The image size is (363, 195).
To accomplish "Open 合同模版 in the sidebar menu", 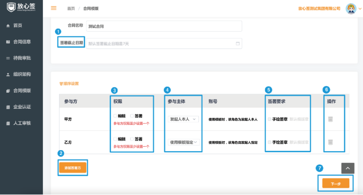I will coord(22,91).
